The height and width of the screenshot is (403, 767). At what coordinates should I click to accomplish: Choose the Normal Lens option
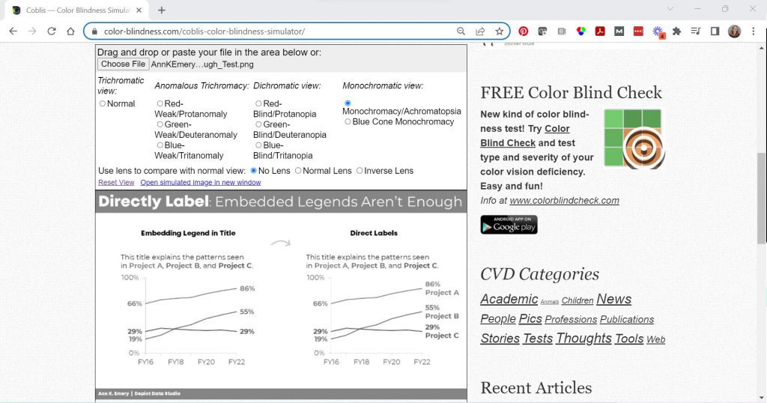pyautogui.click(x=298, y=171)
